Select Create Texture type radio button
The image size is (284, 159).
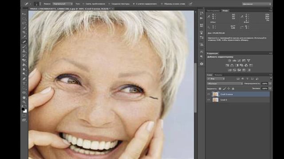109,4
